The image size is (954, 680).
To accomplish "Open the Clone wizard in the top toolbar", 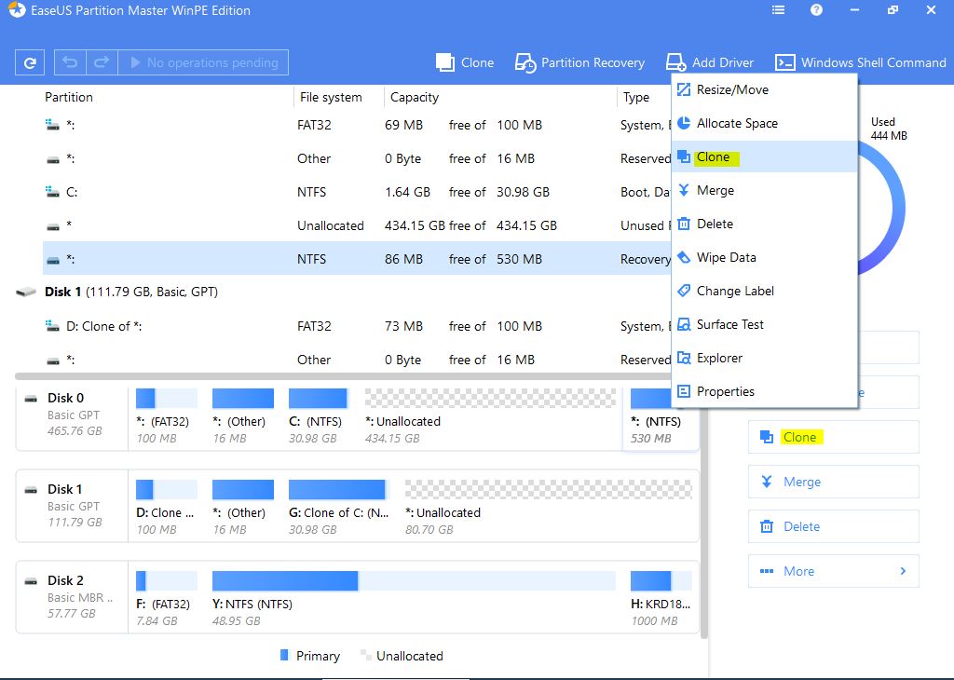I will [465, 62].
